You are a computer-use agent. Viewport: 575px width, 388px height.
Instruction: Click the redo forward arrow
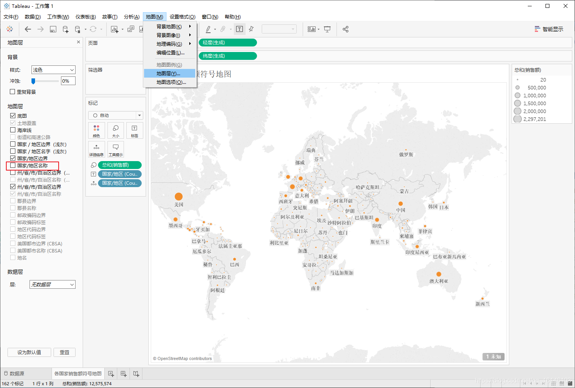click(x=41, y=29)
